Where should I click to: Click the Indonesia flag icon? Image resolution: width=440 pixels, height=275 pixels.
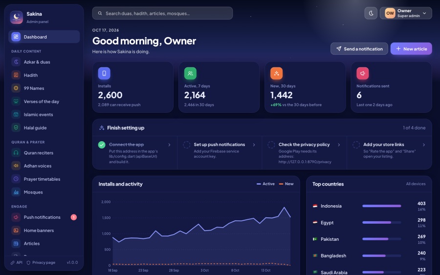tap(315, 206)
